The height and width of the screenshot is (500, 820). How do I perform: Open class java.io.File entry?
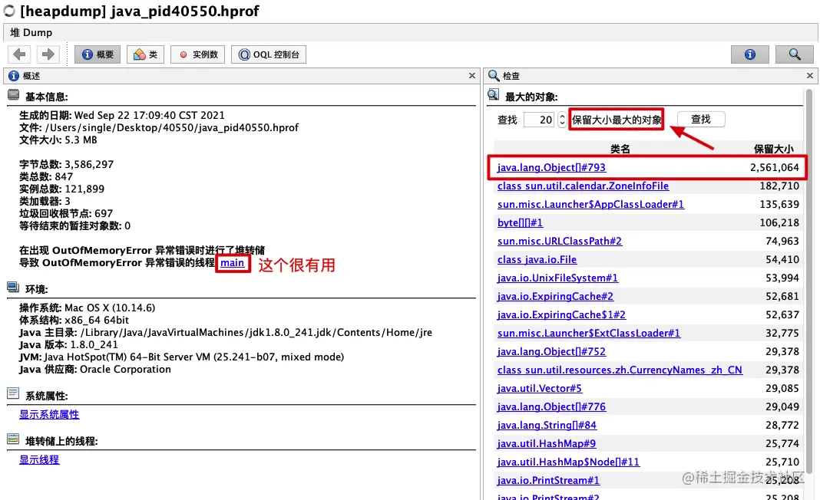537,260
